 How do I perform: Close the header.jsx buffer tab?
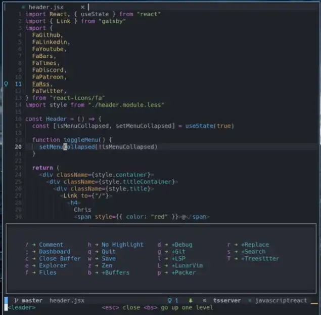click(82, 7)
